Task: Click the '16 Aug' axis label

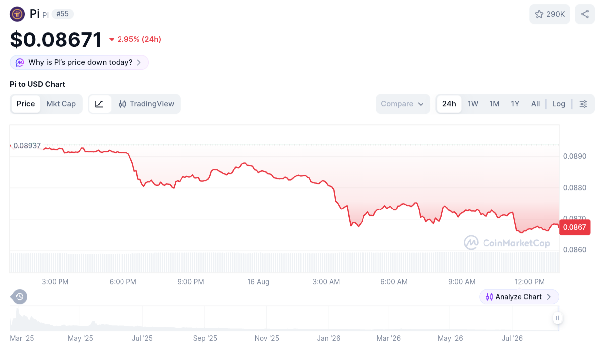Action: point(258,282)
